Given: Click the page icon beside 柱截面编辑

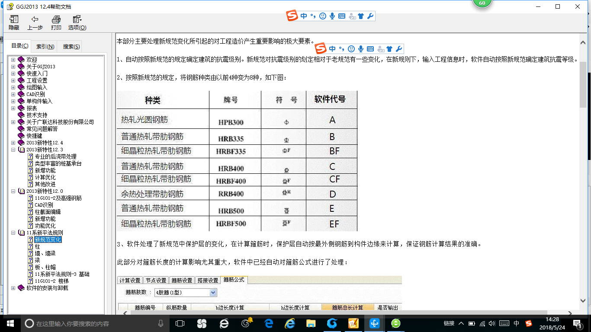Looking at the screenshot, I should pyautogui.click(x=30, y=212).
